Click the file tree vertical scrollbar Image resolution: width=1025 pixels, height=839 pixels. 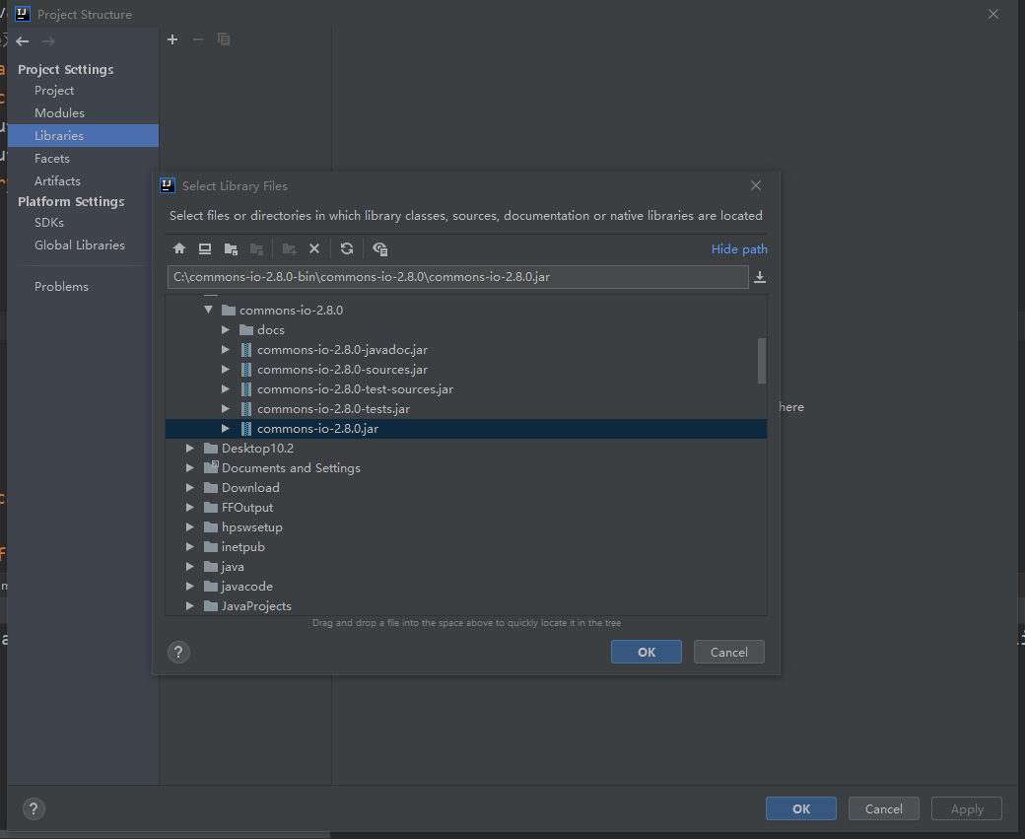[762, 360]
